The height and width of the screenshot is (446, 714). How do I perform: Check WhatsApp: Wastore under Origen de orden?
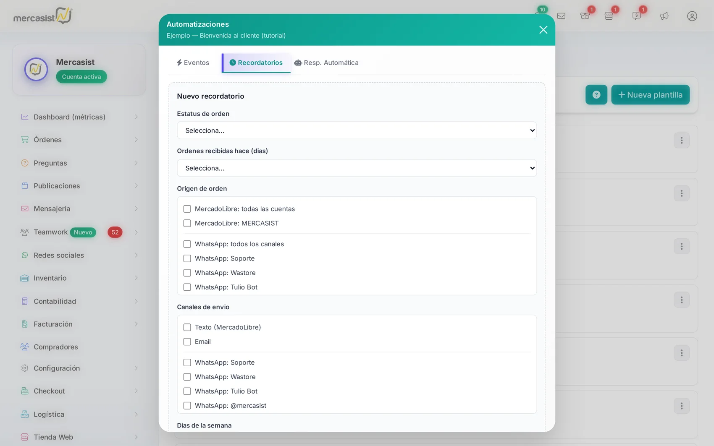pos(187,273)
